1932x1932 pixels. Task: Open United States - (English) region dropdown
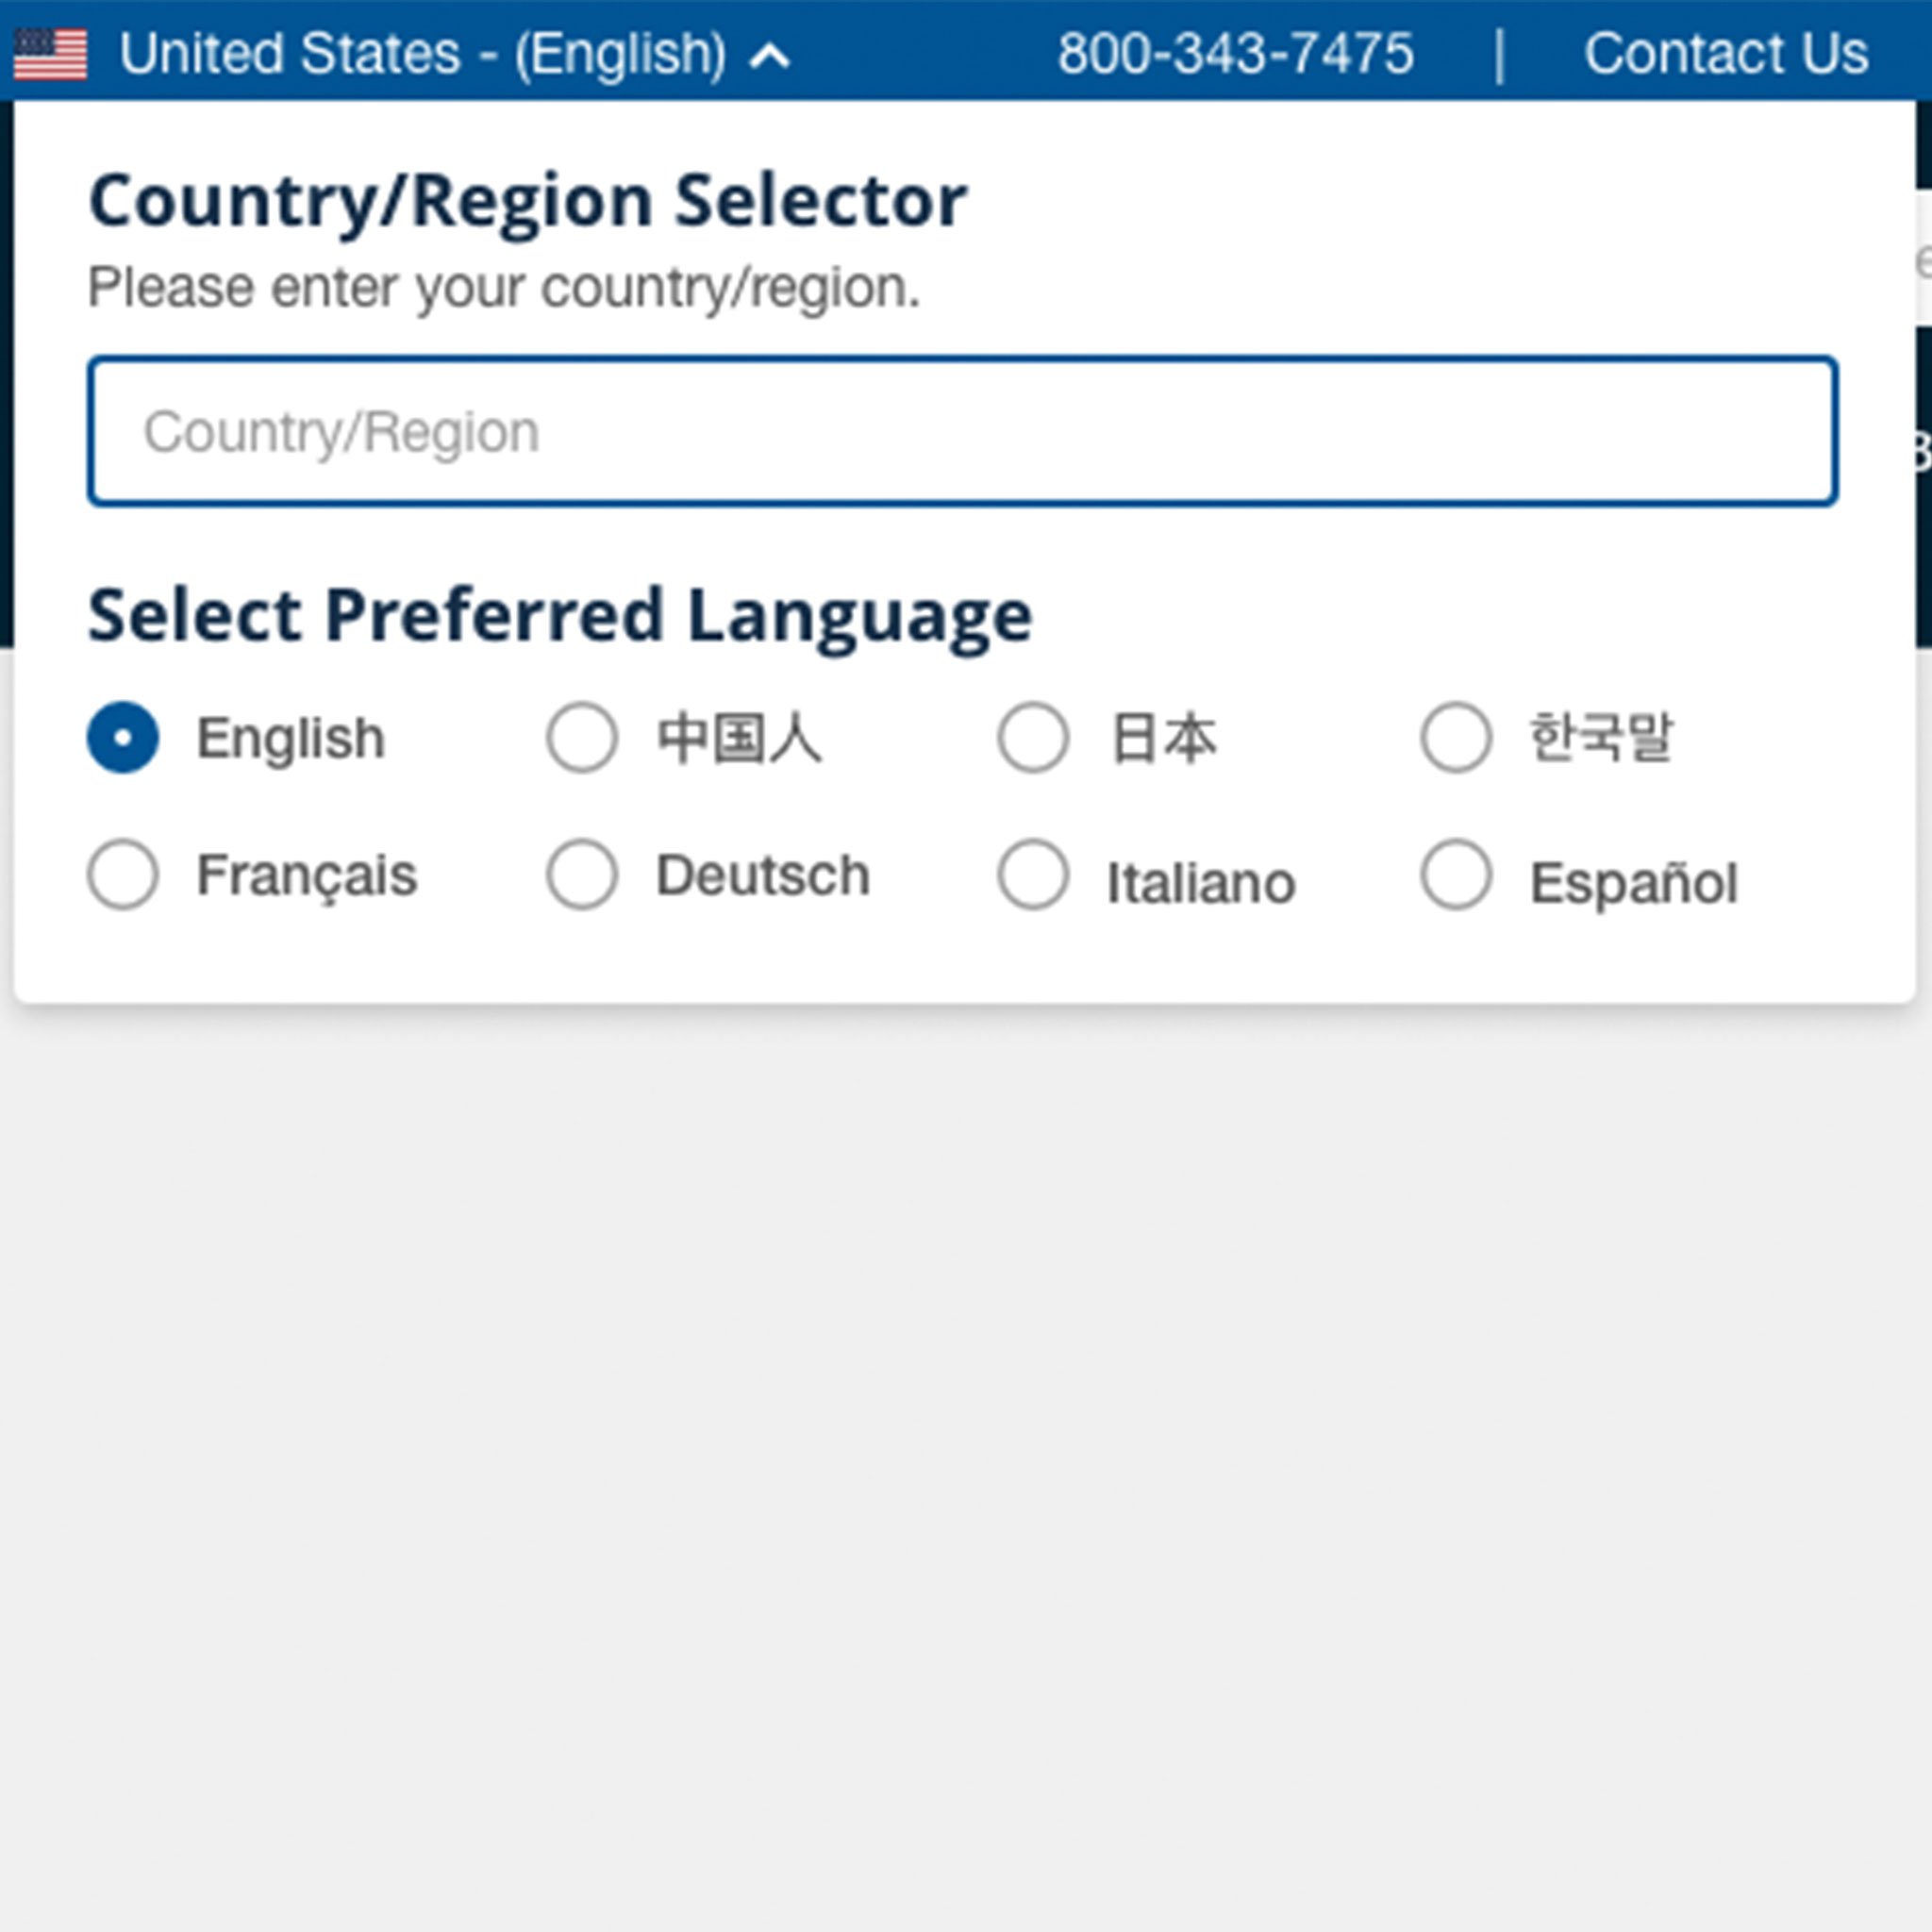click(423, 54)
